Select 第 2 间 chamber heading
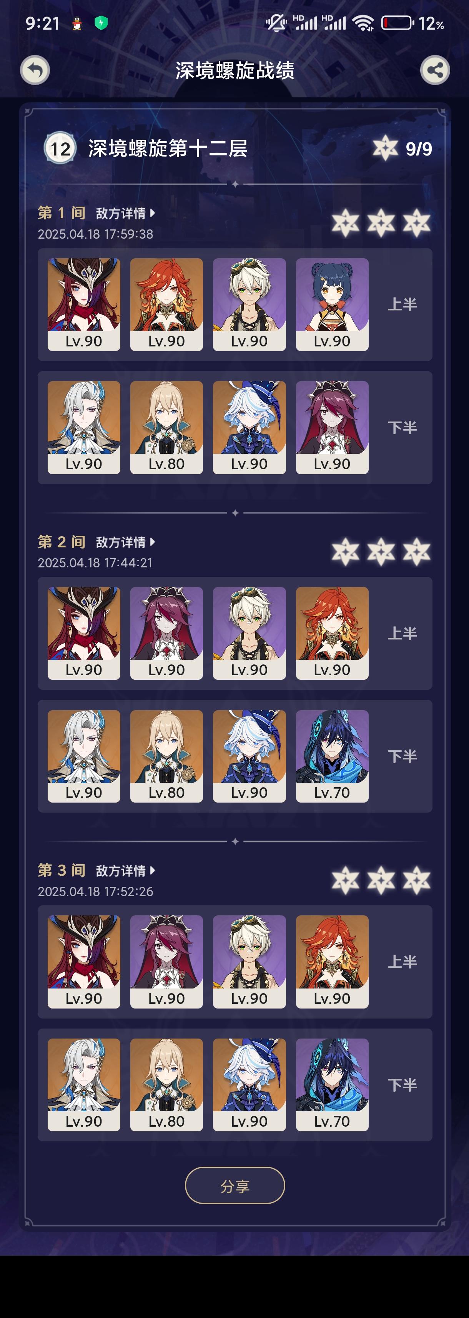469x1318 pixels. tap(62, 542)
